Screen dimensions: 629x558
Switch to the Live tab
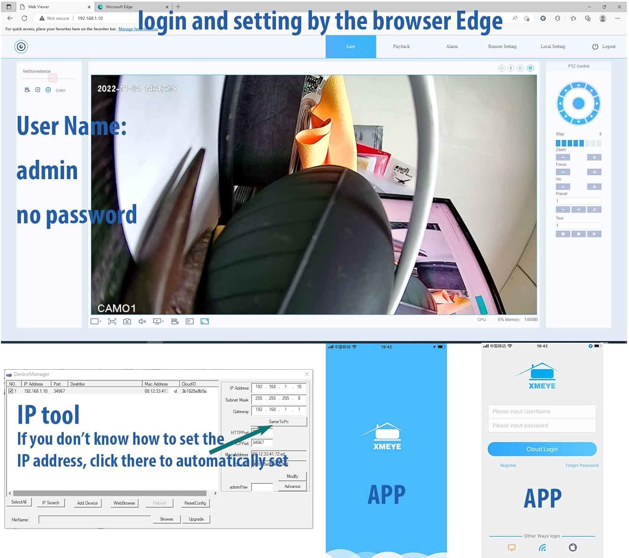tap(351, 47)
